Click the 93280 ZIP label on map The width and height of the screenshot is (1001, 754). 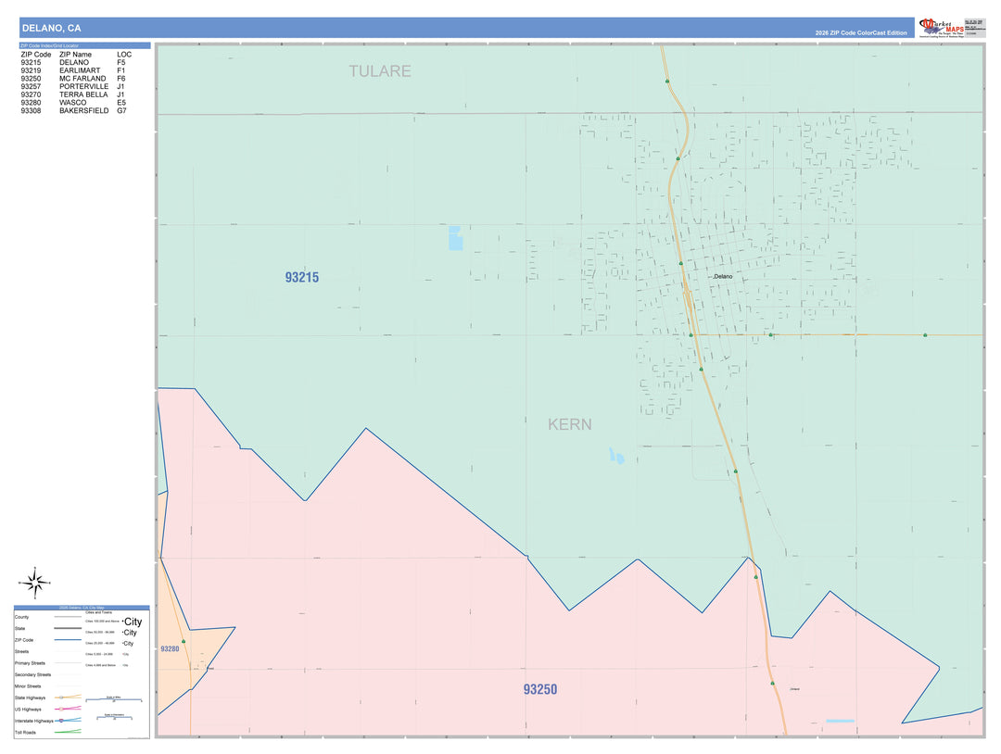[170, 648]
